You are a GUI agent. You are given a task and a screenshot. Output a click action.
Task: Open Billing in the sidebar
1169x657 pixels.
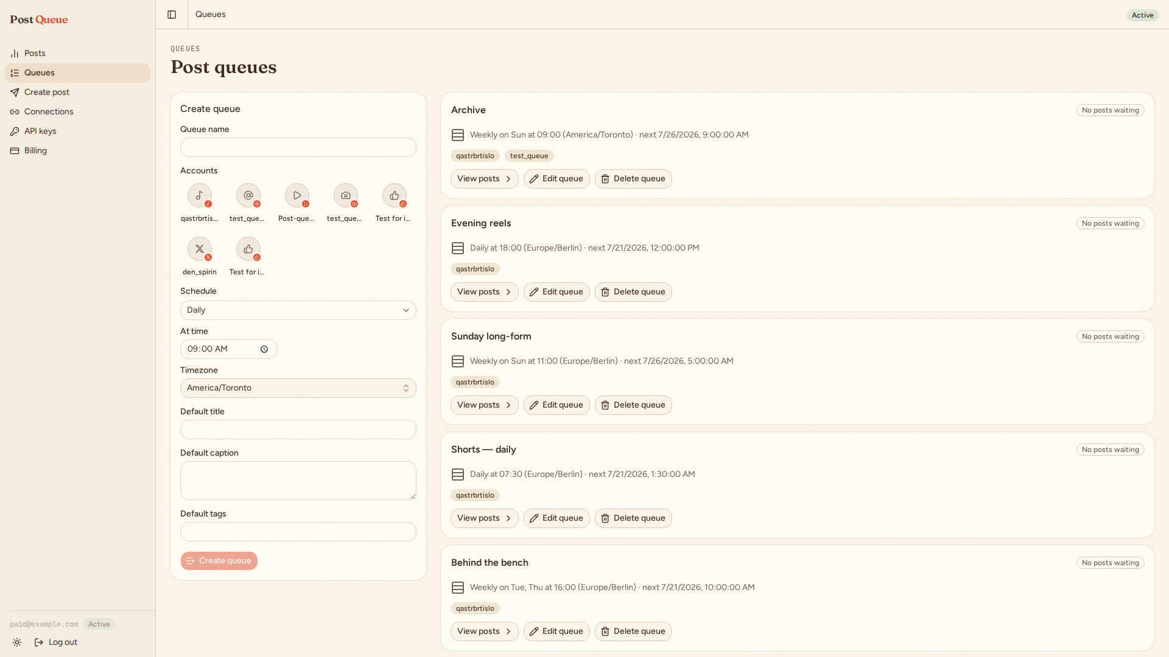(x=77, y=151)
